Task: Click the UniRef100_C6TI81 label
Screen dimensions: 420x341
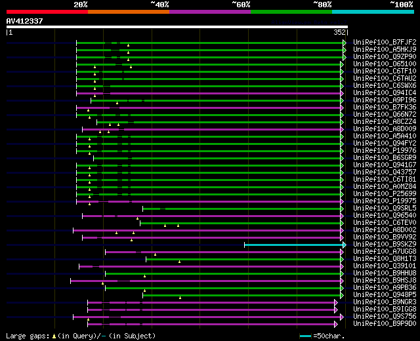Action: pyautogui.click(x=385, y=180)
